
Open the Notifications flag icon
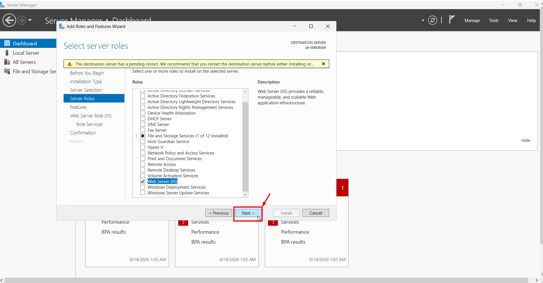pos(452,20)
